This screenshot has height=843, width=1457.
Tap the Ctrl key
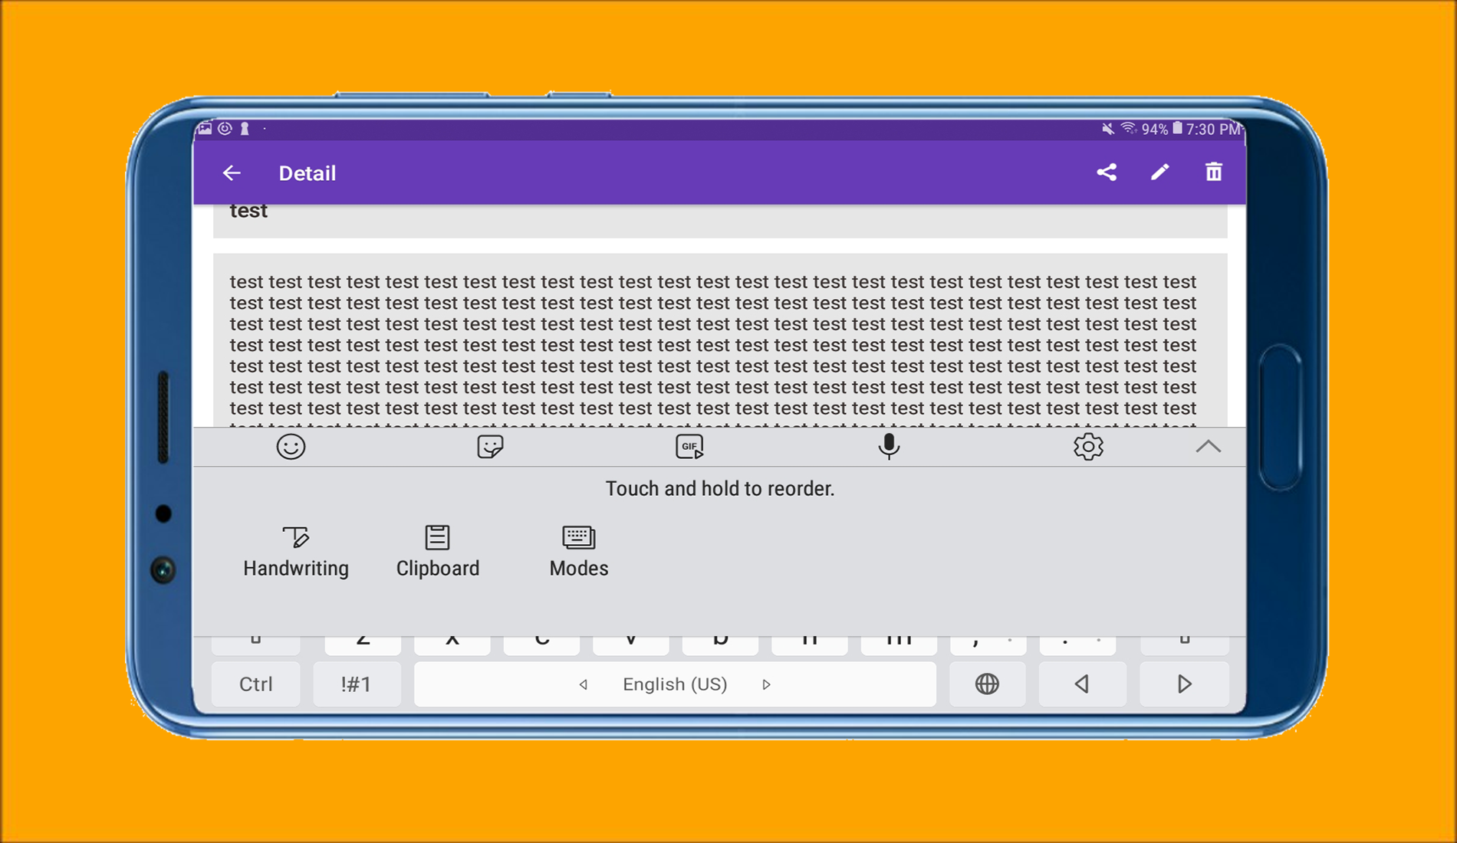click(256, 684)
